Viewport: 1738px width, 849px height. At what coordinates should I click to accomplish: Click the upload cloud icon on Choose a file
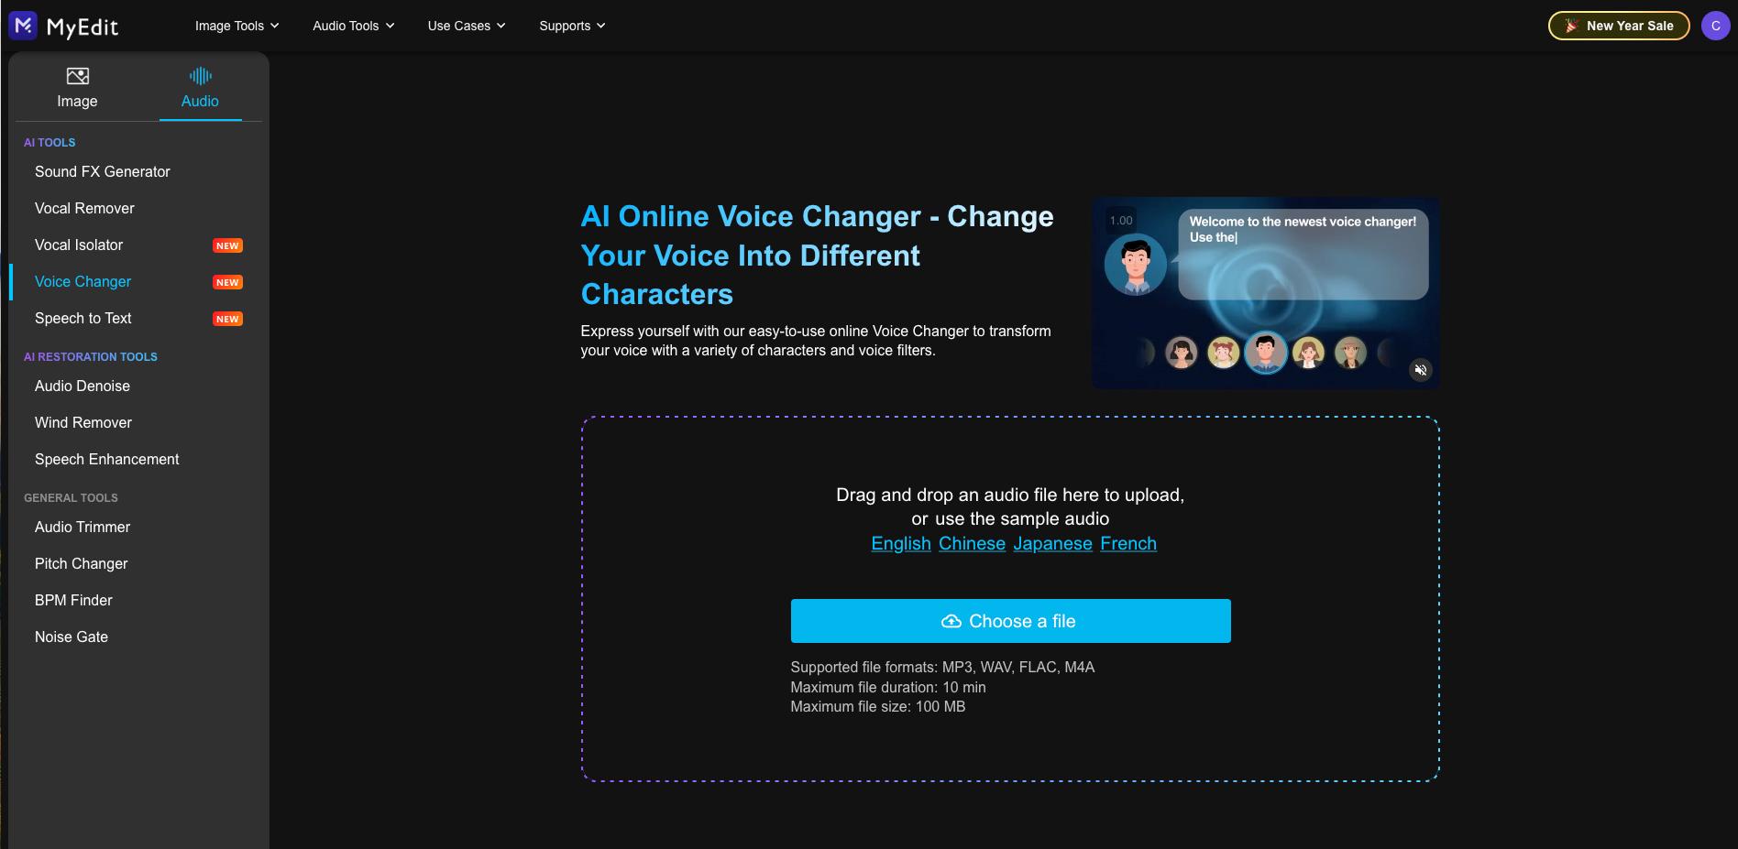pyautogui.click(x=952, y=620)
